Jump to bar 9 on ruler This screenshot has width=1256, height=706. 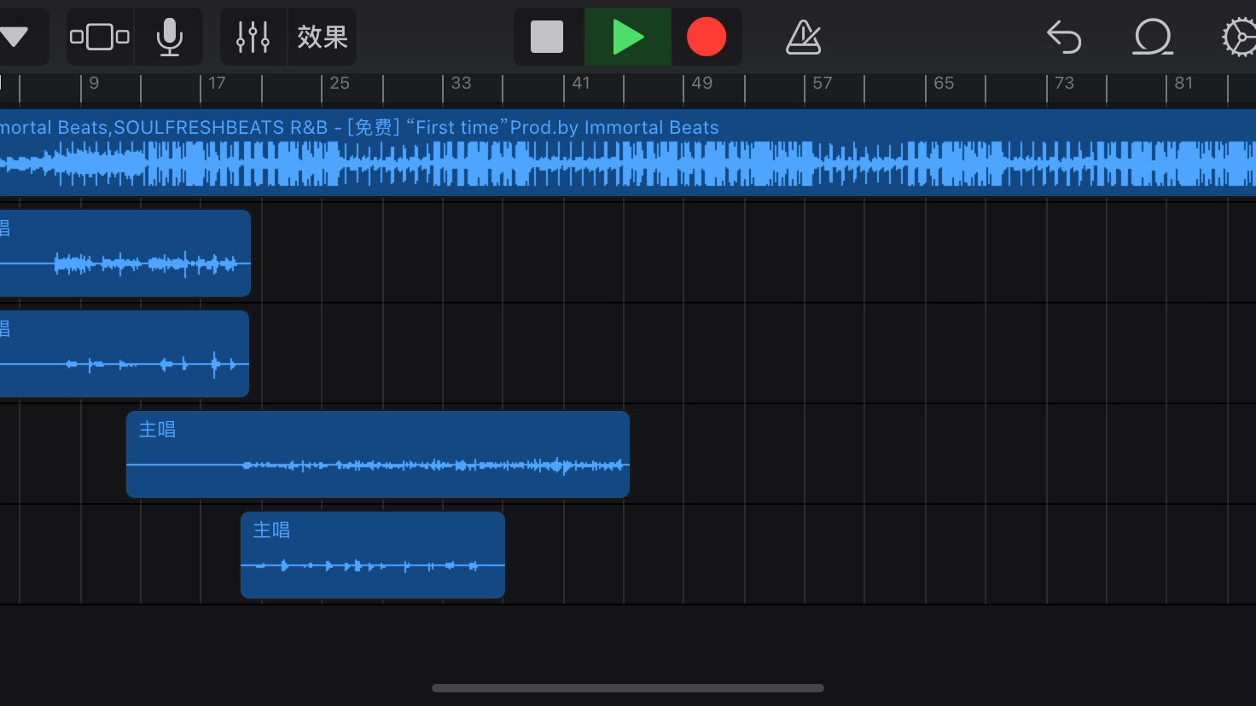coord(94,84)
